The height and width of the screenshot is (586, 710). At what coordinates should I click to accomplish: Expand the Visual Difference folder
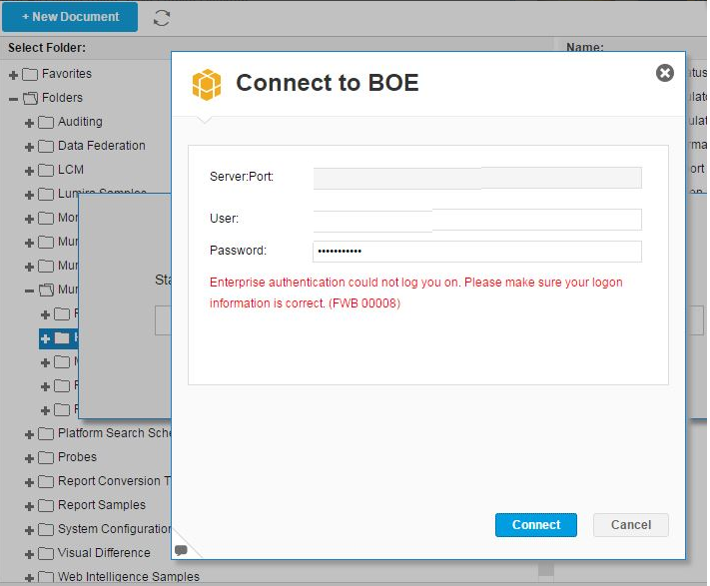pyautogui.click(x=29, y=554)
